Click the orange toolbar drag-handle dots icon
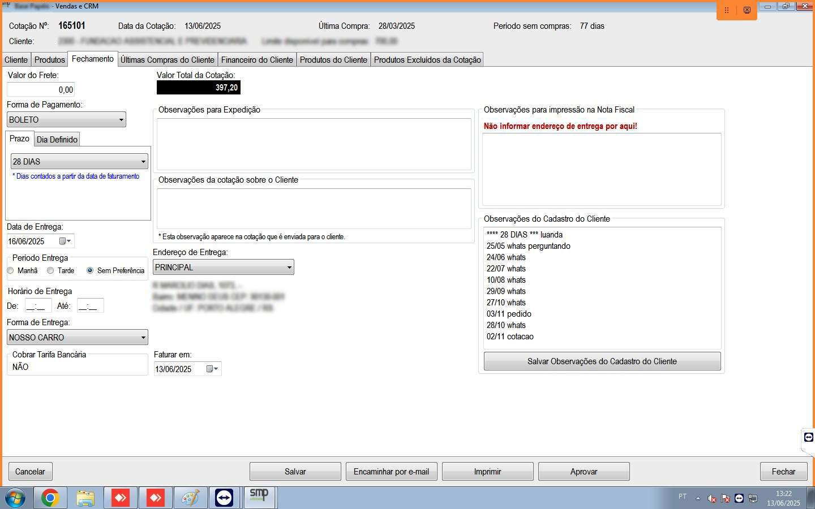 tap(727, 10)
